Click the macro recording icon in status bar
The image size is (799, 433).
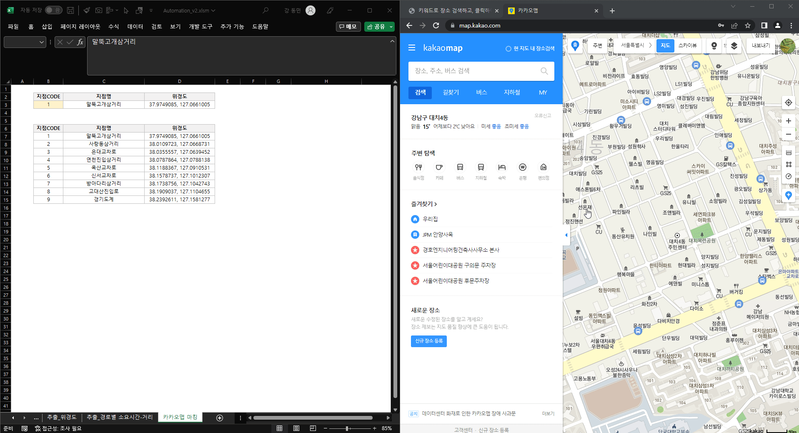(x=25, y=428)
